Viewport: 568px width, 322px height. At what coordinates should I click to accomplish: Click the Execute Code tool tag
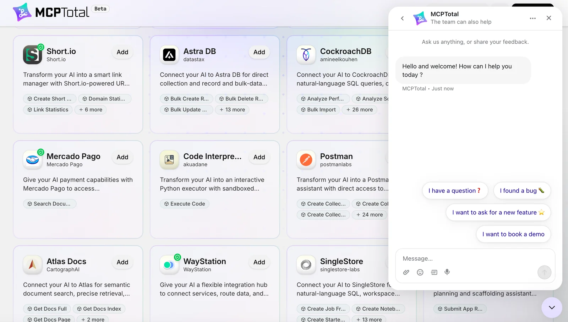185,204
